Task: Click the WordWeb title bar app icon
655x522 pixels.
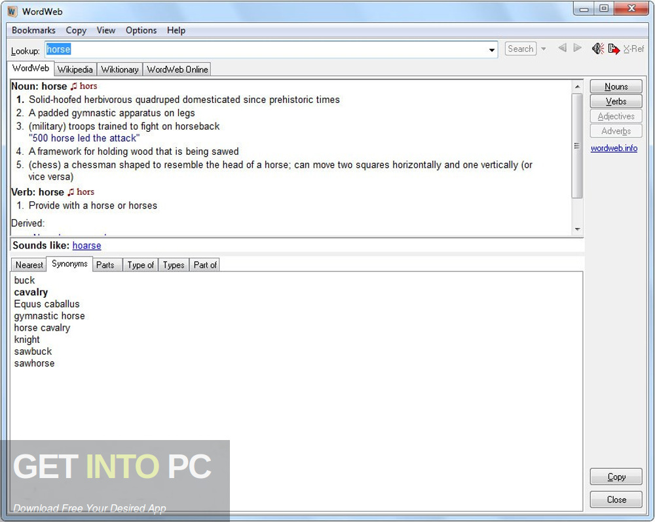Action: (x=12, y=11)
